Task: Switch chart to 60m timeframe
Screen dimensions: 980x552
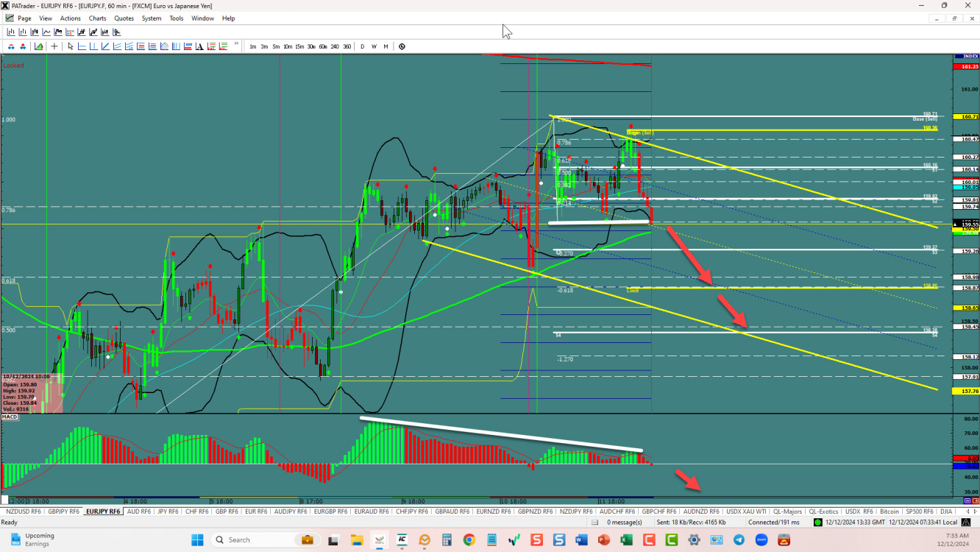Action: pos(323,46)
